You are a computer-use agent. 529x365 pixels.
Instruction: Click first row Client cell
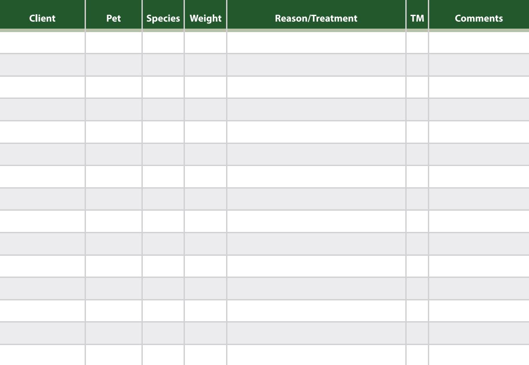[42, 42]
